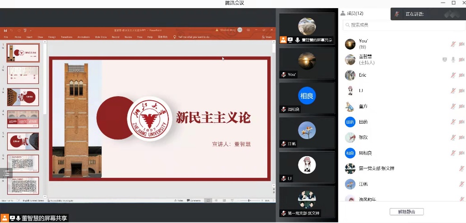The image size is (466, 223).
Task: Click the Share icon in the PowerPoint ribbon
Action: [267, 37]
